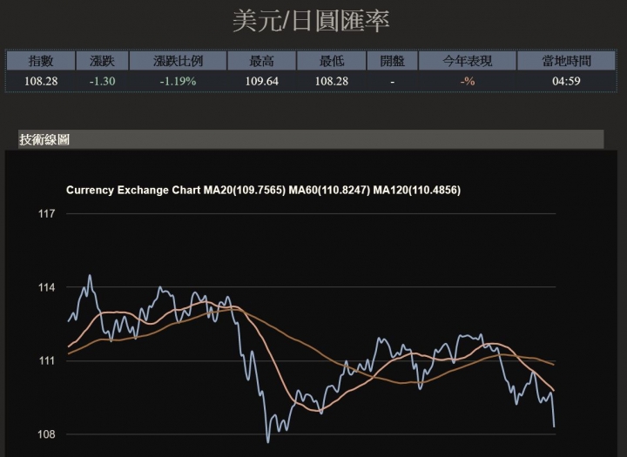Image resolution: width=627 pixels, height=457 pixels.
Task: Click the 117 y-axis label
Action: point(46,214)
